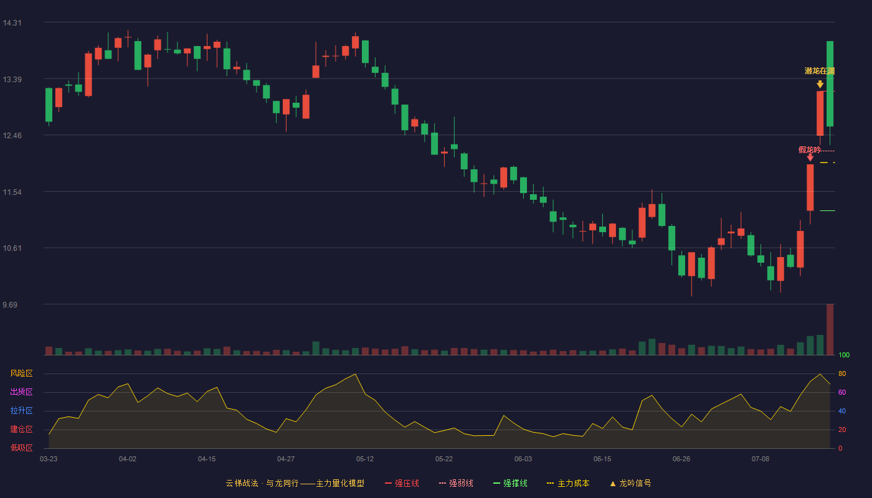
Task: Click the 拉升区 zone label
Action: [x=21, y=411]
